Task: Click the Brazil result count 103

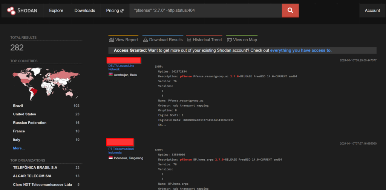Action: [x=76, y=106]
